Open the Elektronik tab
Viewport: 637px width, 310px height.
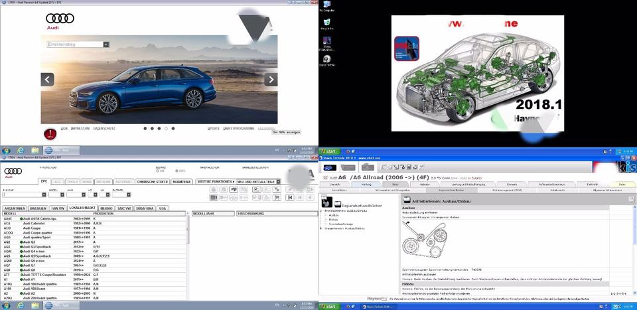click(593, 184)
